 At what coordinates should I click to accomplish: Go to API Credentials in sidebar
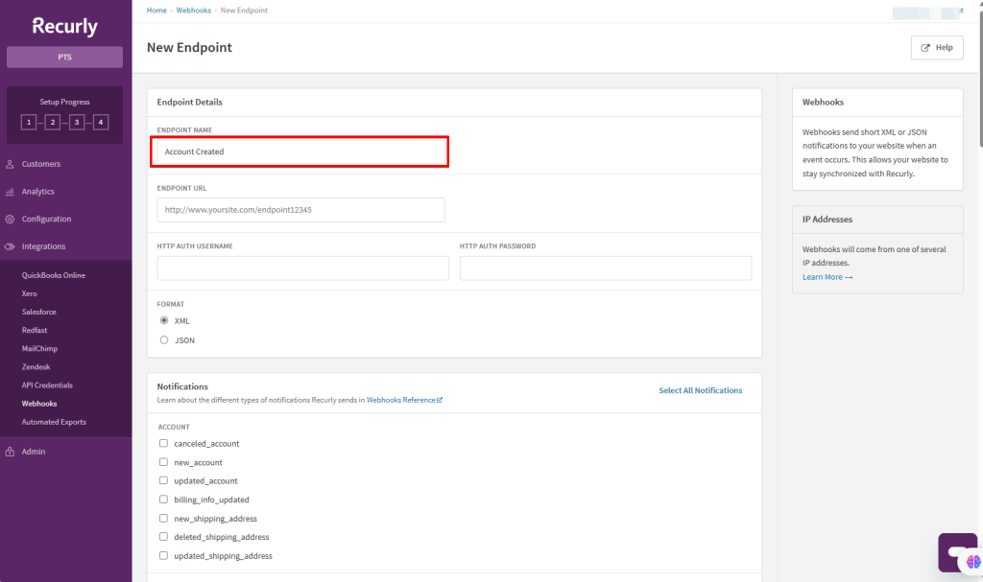[x=47, y=385]
